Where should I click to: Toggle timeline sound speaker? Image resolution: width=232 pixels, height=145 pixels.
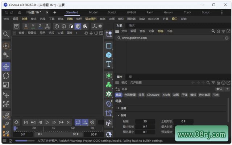(92, 123)
